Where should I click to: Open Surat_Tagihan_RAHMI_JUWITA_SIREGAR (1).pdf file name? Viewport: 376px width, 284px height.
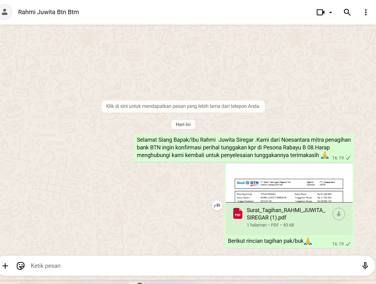(x=286, y=214)
